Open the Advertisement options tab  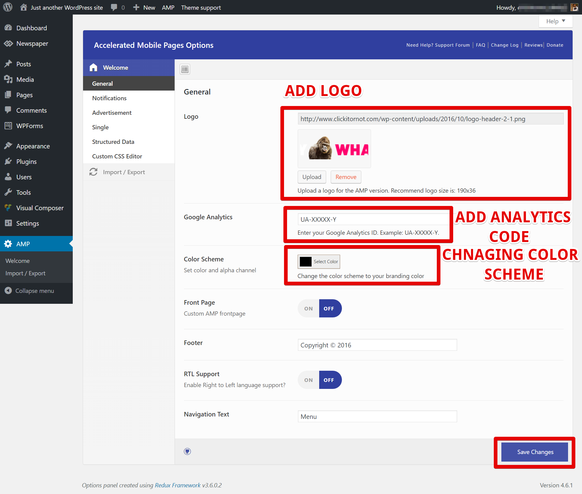coord(129,113)
